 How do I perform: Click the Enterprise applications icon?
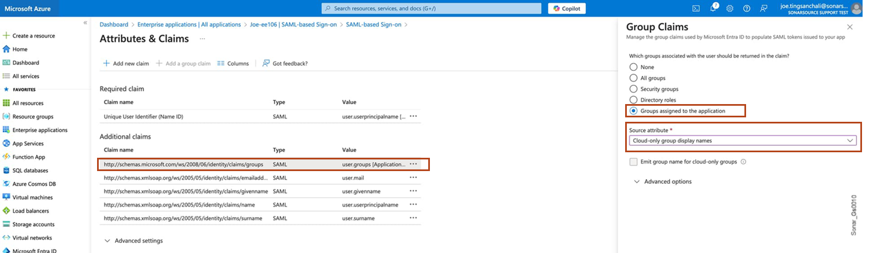7,130
